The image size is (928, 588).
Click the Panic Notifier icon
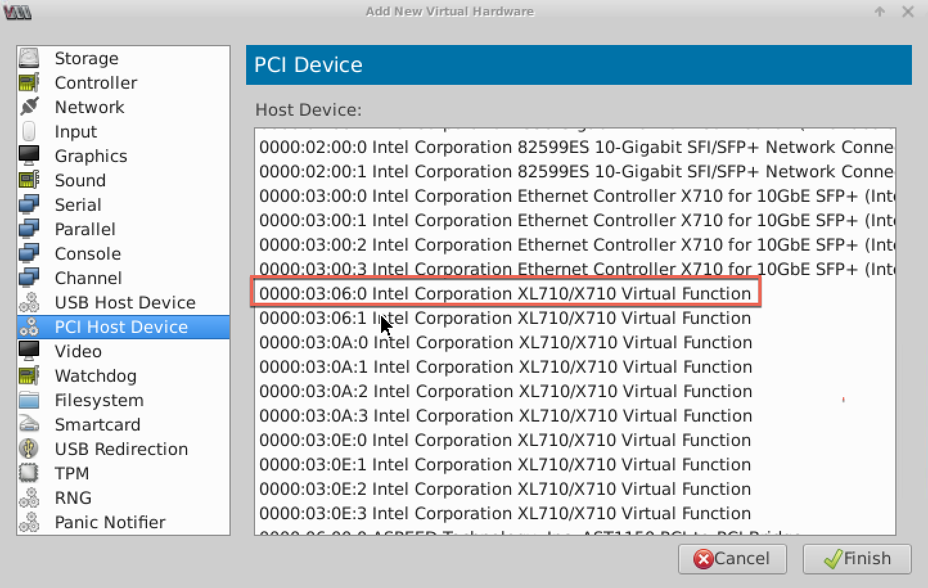(x=29, y=522)
